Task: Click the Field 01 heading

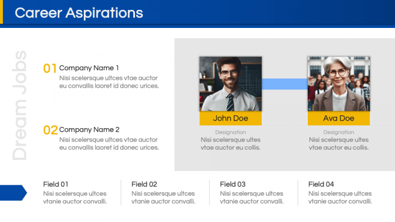Action: tap(55, 184)
